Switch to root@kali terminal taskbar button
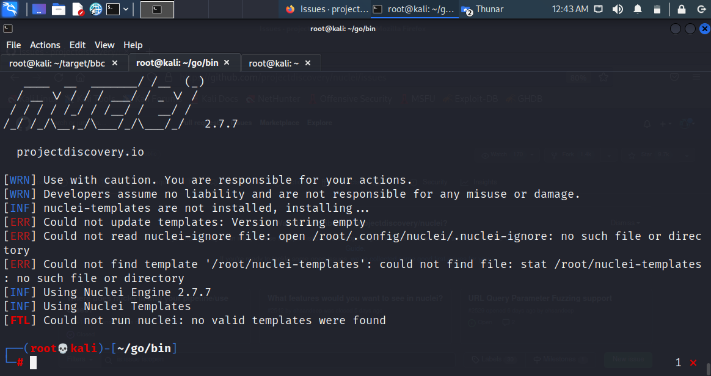Screen dimensions: 711x376 tap(415, 9)
